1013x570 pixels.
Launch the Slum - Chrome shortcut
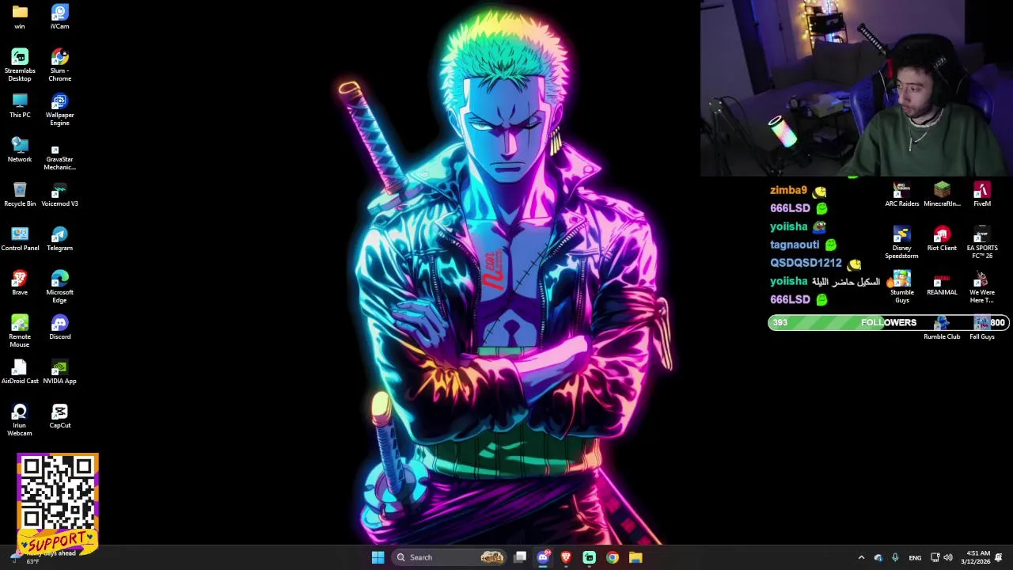click(59, 64)
